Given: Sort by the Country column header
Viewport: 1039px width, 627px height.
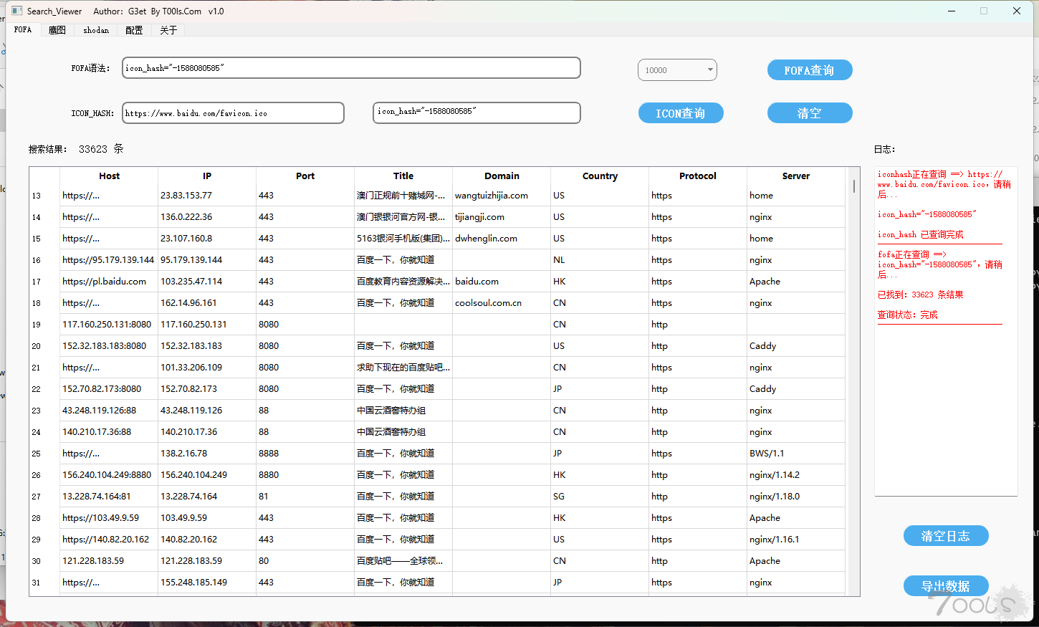Looking at the screenshot, I should pos(600,176).
